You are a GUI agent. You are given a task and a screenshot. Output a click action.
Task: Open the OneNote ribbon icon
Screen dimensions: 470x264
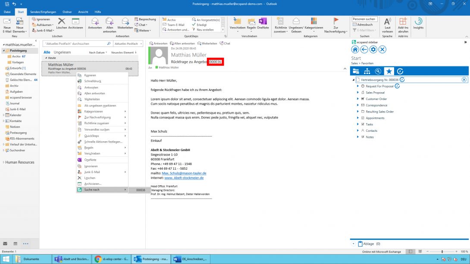263,23
